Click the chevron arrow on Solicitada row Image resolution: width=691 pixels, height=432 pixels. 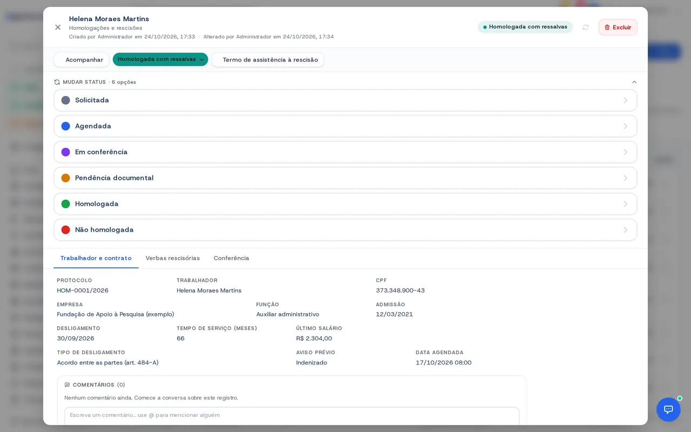[x=626, y=100]
